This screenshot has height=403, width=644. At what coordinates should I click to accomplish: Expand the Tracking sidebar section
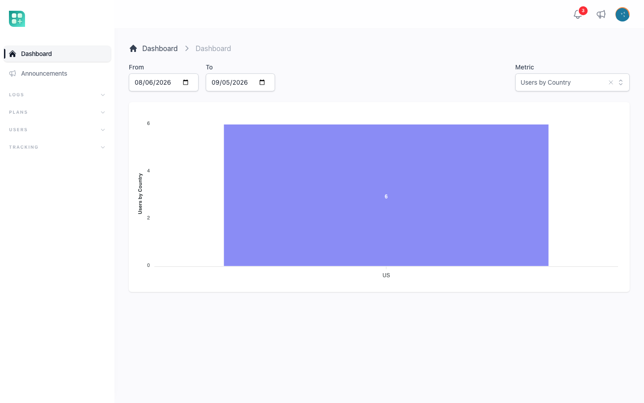pyautogui.click(x=57, y=147)
